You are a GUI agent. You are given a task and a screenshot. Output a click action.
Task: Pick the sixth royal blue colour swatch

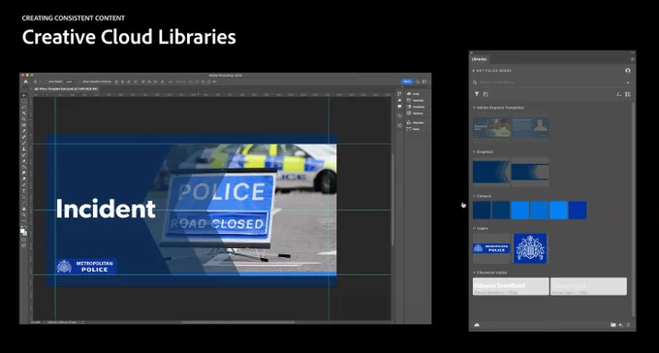(x=578, y=209)
